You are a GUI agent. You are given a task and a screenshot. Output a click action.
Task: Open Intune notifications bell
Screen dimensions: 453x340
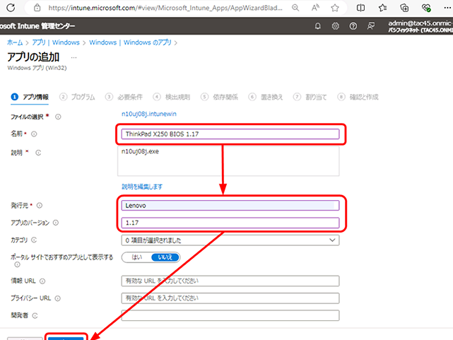(x=317, y=26)
